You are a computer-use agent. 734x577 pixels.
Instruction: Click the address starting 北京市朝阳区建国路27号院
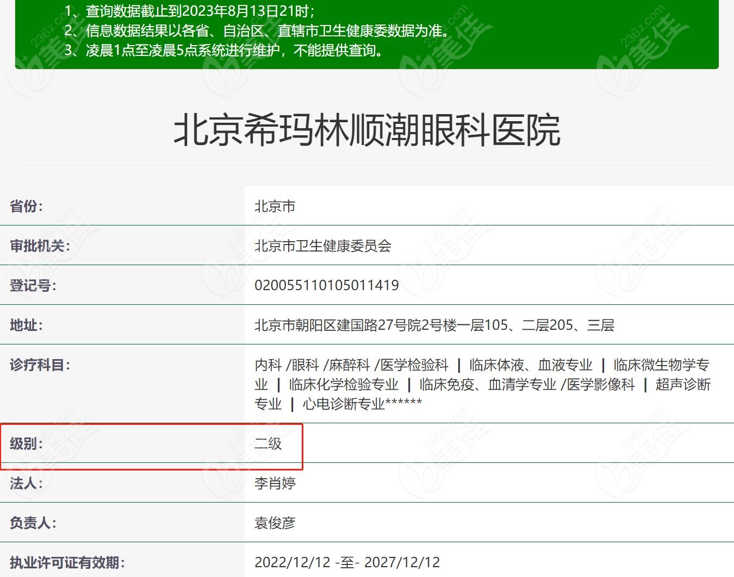(434, 325)
